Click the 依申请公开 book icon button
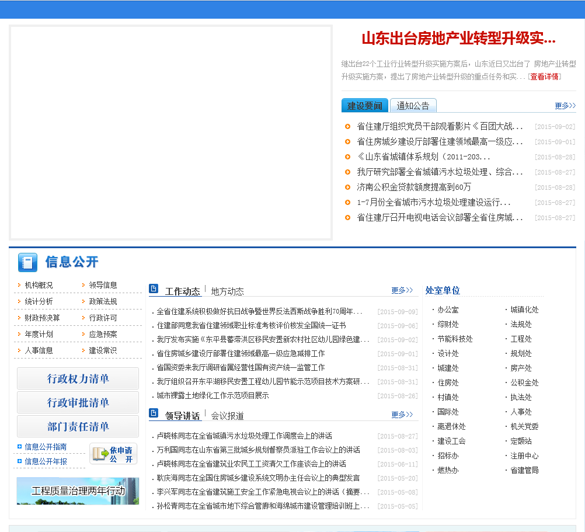 point(113,454)
